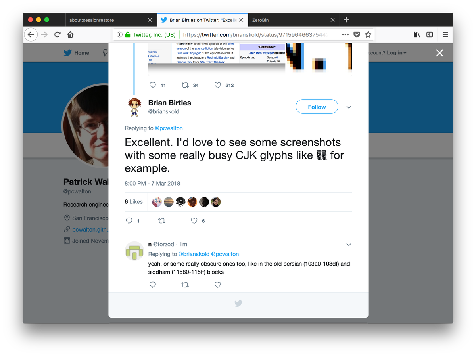
Task: Click the Twitter bird Home icon
Action: click(x=68, y=53)
